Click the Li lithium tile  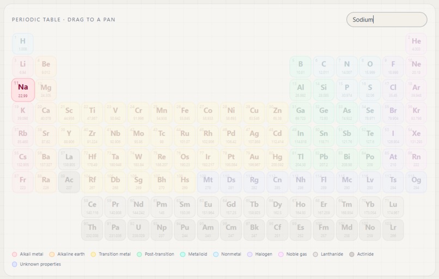23,67
